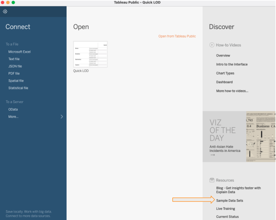Connect to a Text file
276x220 pixels.
(14, 59)
